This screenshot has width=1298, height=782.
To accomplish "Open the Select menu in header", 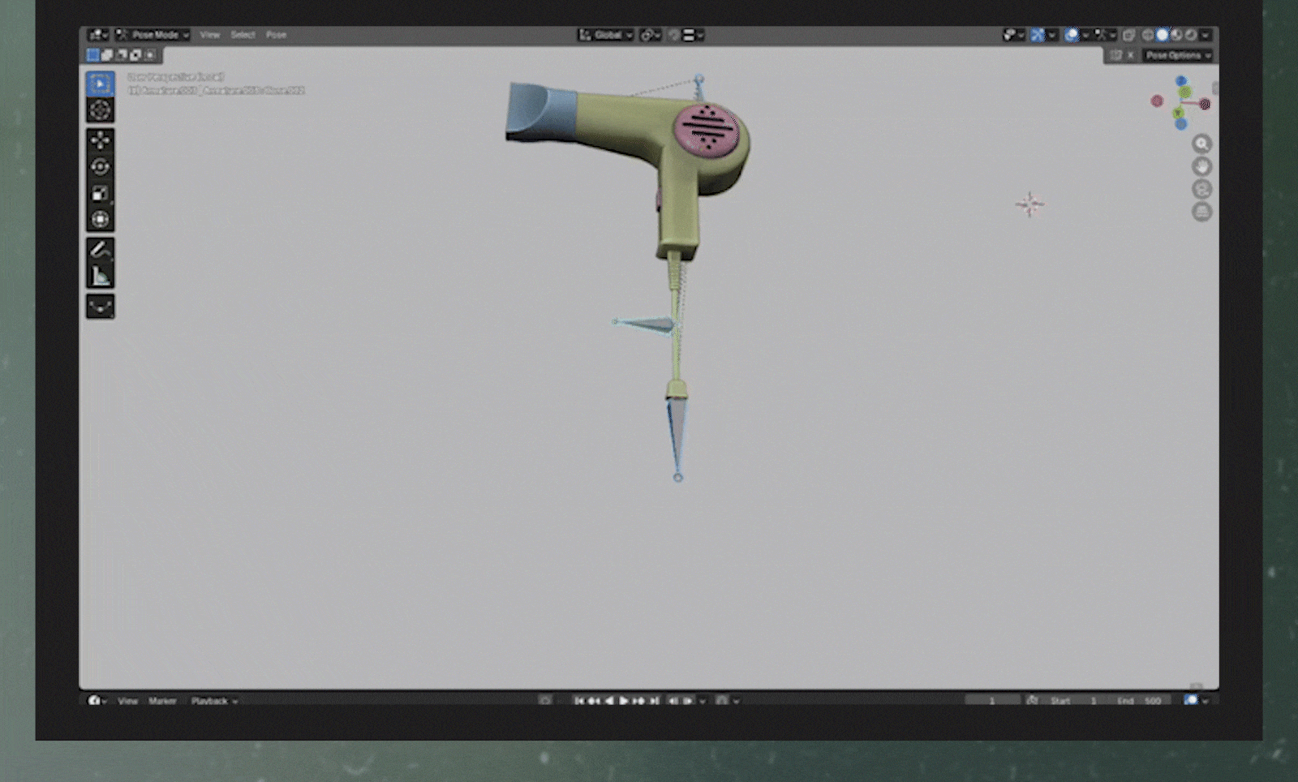I will tap(243, 35).
